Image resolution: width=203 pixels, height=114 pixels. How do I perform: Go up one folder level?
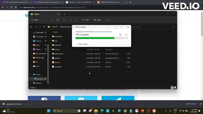point(44,27)
